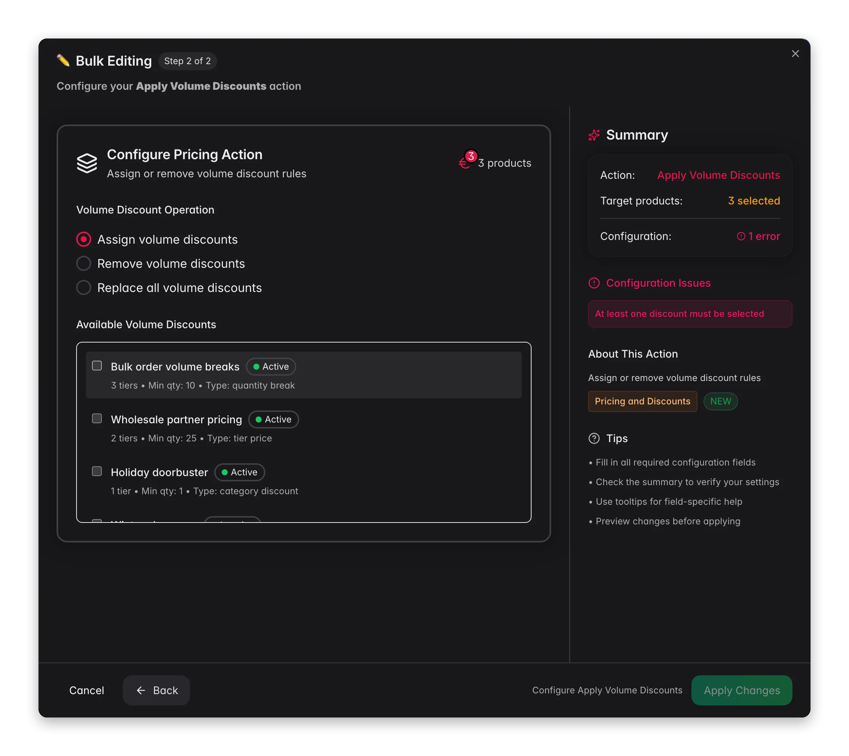
Task: Close the Bulk Editing dialog
Action: click(x=795, y=54)
